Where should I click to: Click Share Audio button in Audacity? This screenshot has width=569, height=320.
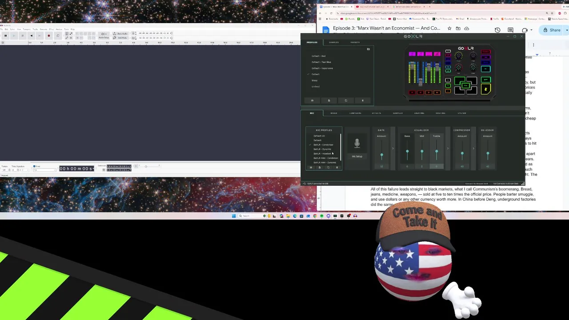pyautogui.click(x=120, y=34)
